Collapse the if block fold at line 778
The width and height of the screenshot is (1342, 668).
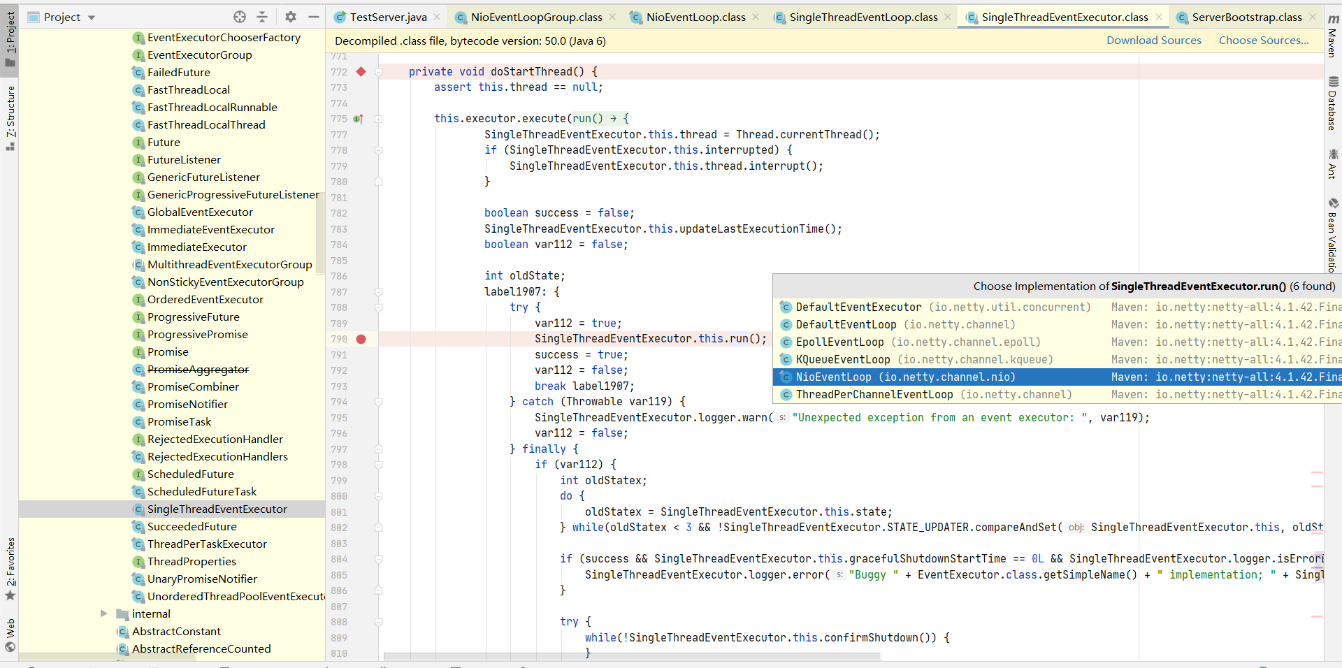(378, 150)
